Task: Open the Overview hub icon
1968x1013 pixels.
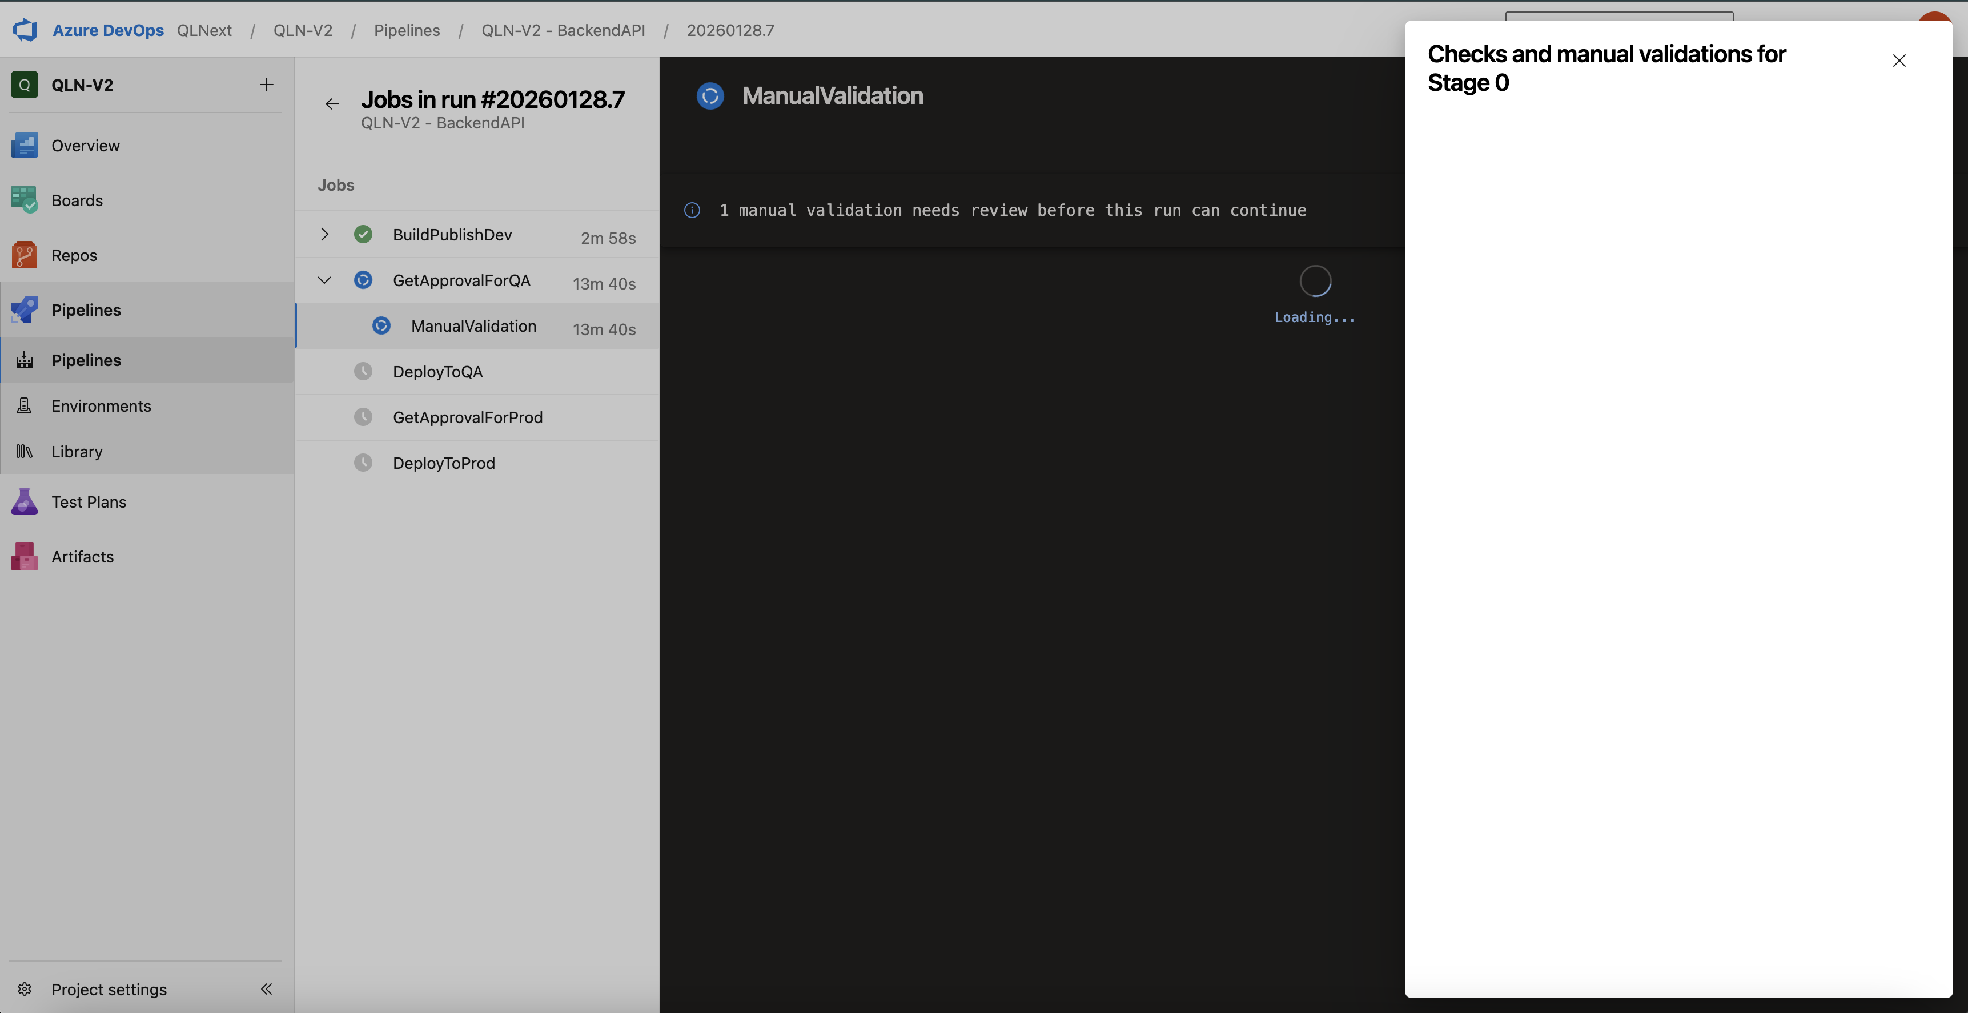Action: tap(25, 145)
